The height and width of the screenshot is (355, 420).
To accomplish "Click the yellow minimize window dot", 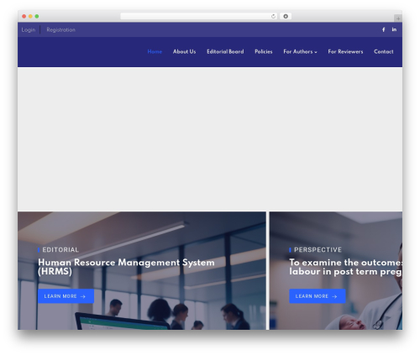I will coord(30,17).
